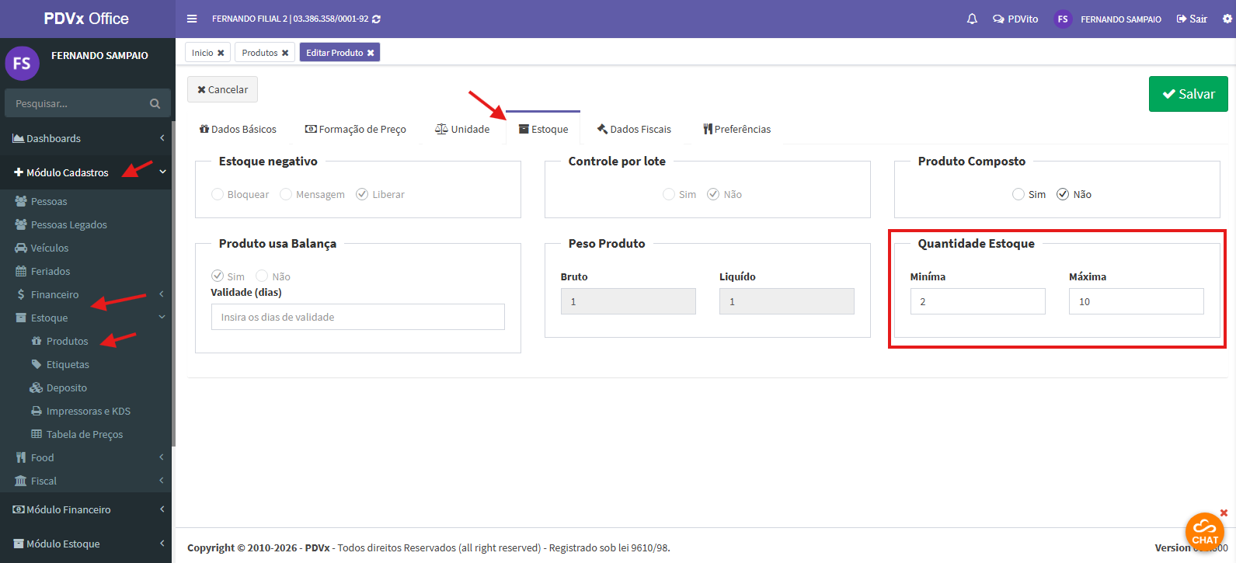The height and width of the screenshot is (563, 1236).
Task: Open the PDVito chat bubble icon
Action: 998,19
